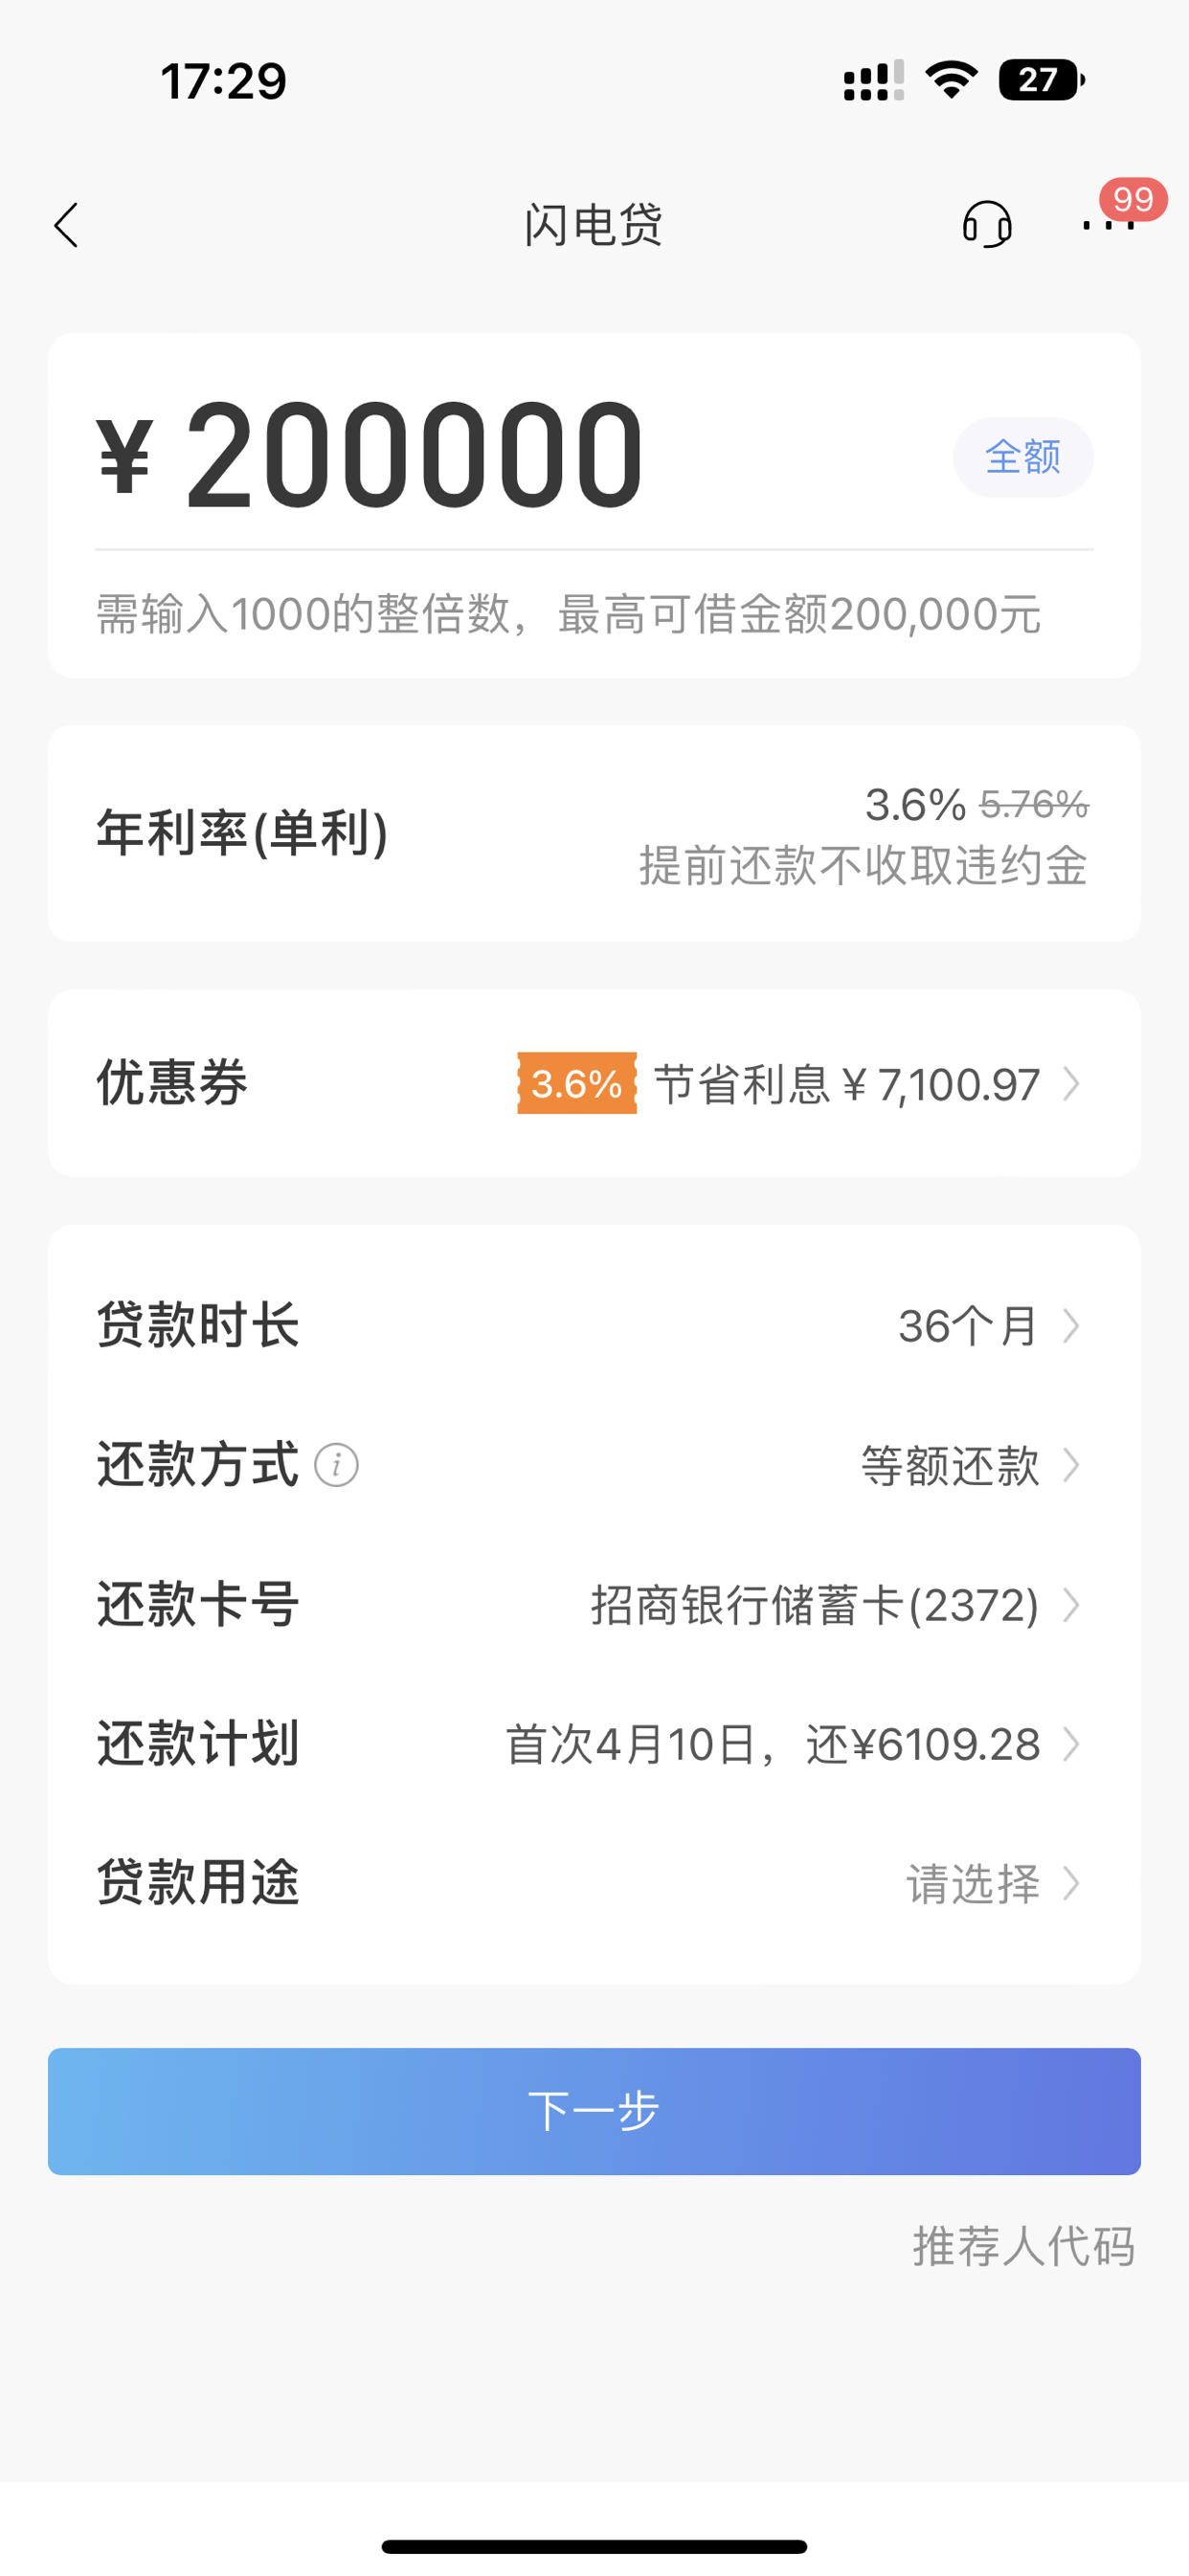Change repayment card 招商银行储蓄卡(2372)
This screenshot has width=1189, height=2576.
point(594,1605)
